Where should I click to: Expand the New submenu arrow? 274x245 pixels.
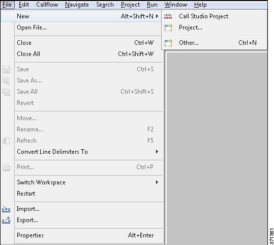157,16
